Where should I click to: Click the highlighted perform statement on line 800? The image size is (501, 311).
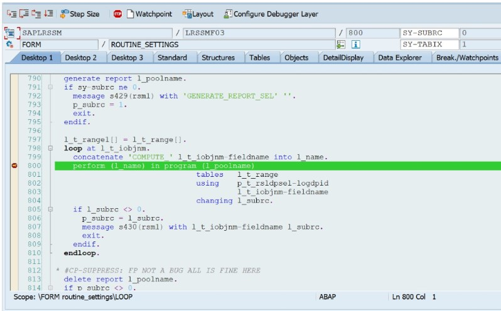coord(163,166)
